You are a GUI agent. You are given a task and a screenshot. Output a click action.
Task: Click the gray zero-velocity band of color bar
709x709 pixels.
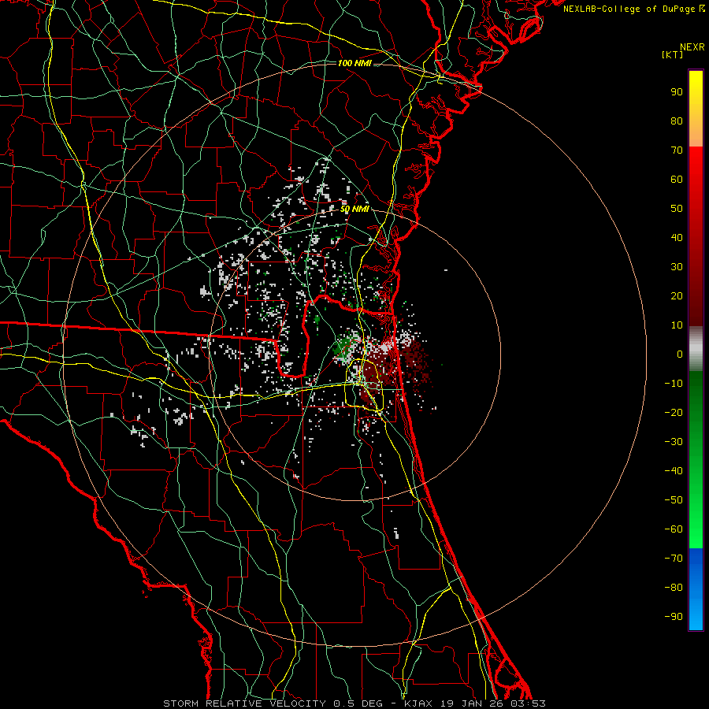(696, 349)
